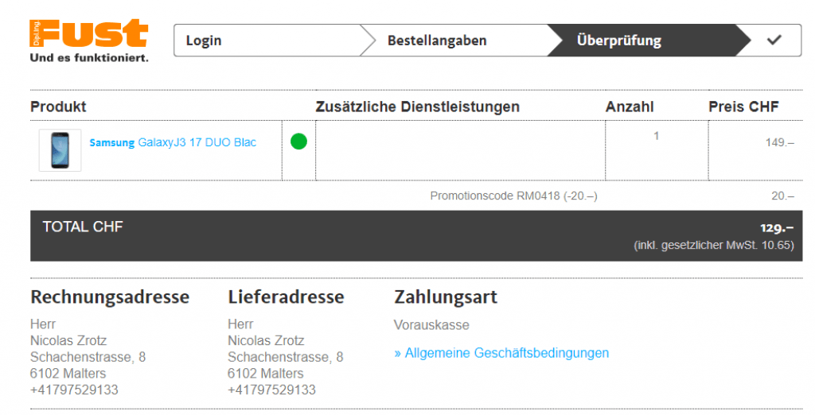Image resolution: width=815 pixels, height=415 pixels.
Task: Return to the Bestellangaben step
Action: (437, 41)
